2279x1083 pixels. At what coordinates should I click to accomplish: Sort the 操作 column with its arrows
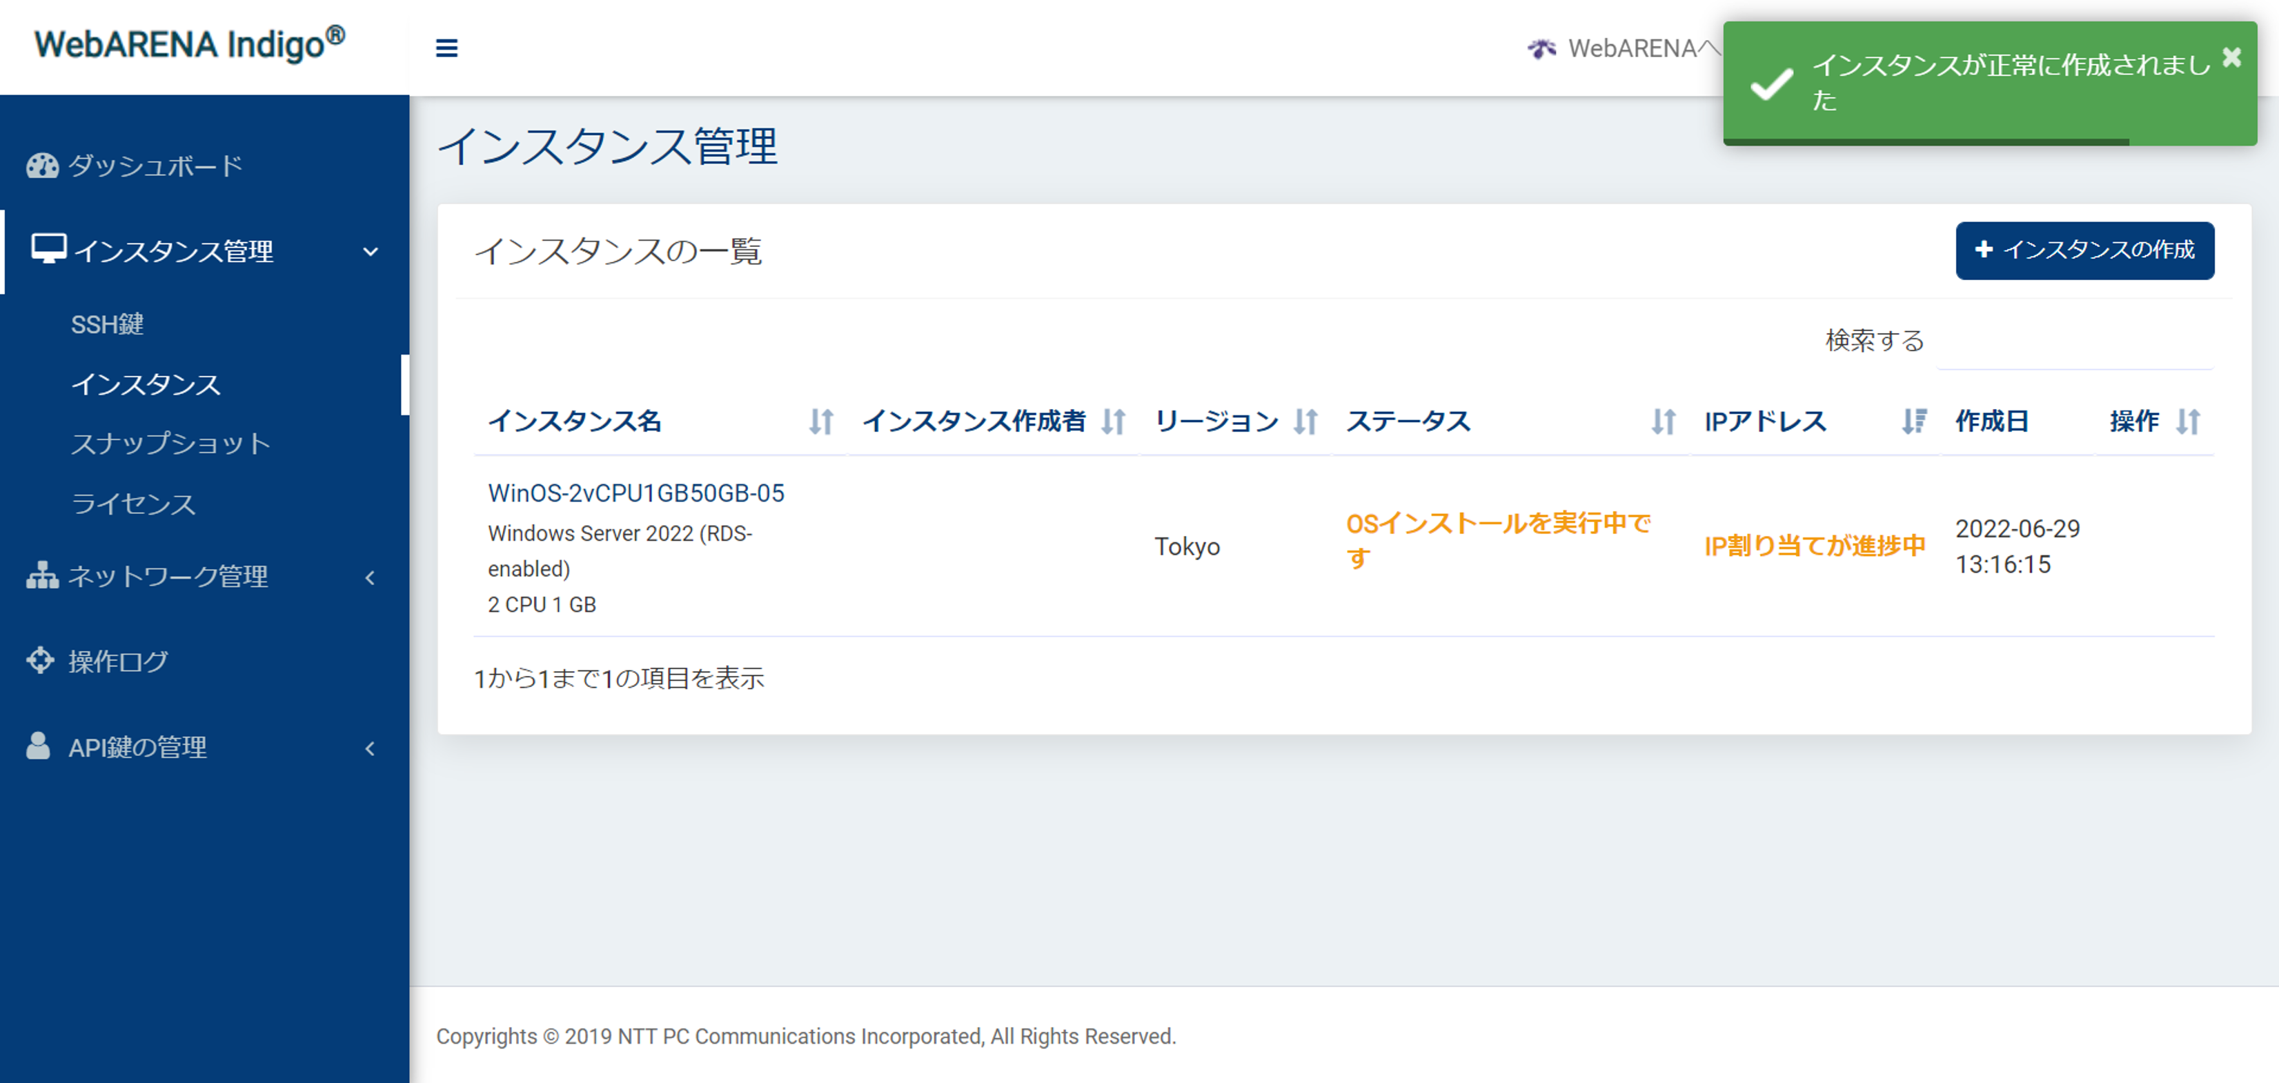pyautogui.click(x=2187, y=422)
